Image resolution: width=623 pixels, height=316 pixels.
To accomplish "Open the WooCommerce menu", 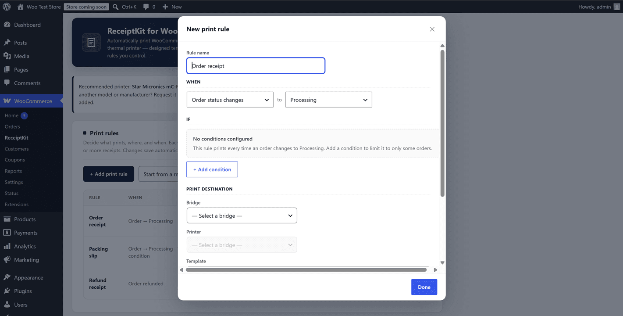I will (32, 101).
